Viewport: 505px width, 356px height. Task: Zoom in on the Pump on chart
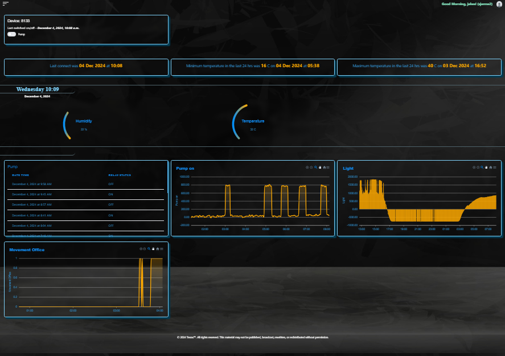pyautogui.click(x=307, y=167)
